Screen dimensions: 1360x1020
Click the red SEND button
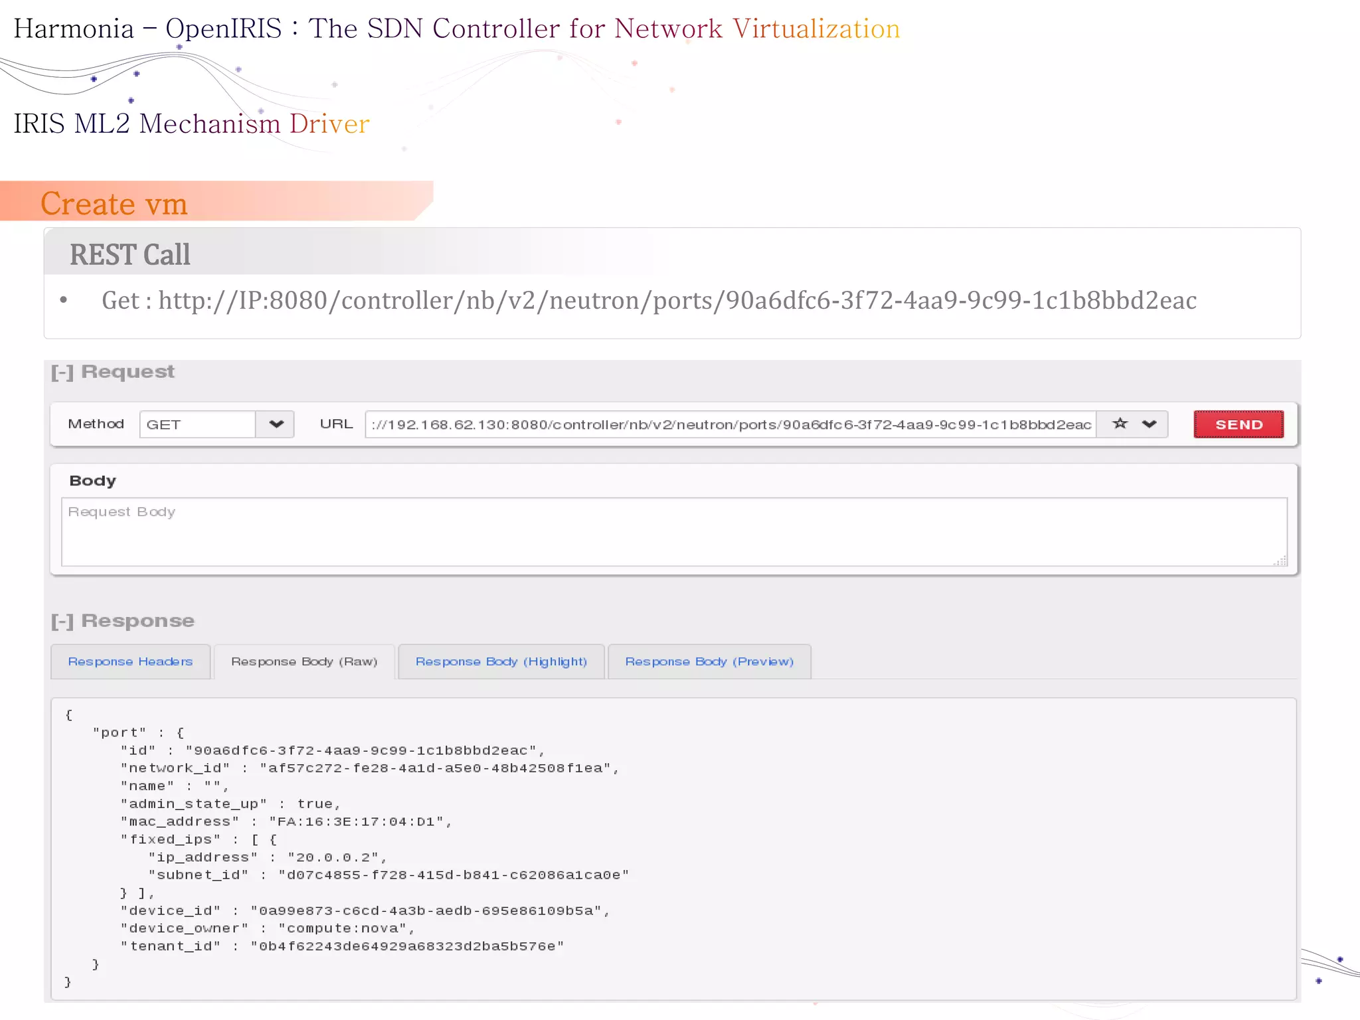coord(1238,424)
